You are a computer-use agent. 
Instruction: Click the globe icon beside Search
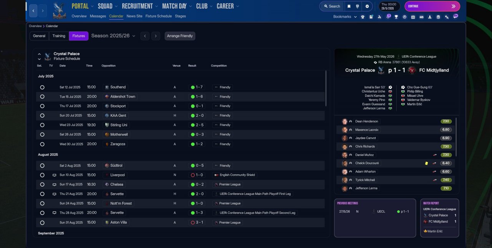point(357,6)
